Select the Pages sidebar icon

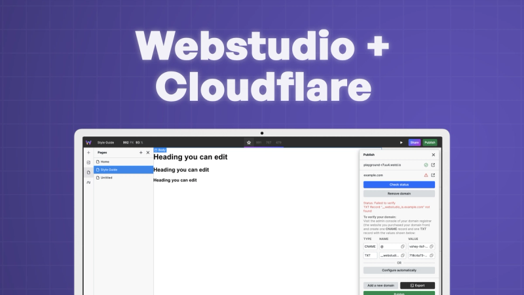pyautogui.click(x=88, y=172)
